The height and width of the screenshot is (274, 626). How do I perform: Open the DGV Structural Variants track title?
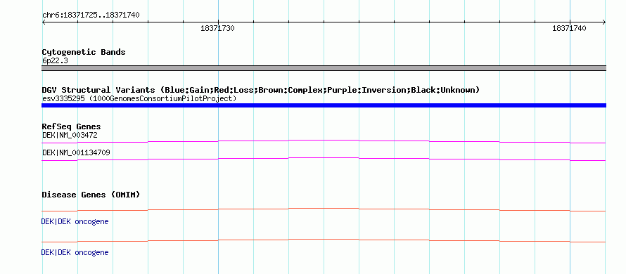(x=261, y=90)
